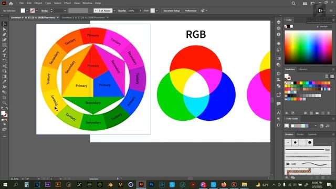Open the Asset Export panel icon
The height and width of the screenshot is (189, 336).
tap(279, 94)
